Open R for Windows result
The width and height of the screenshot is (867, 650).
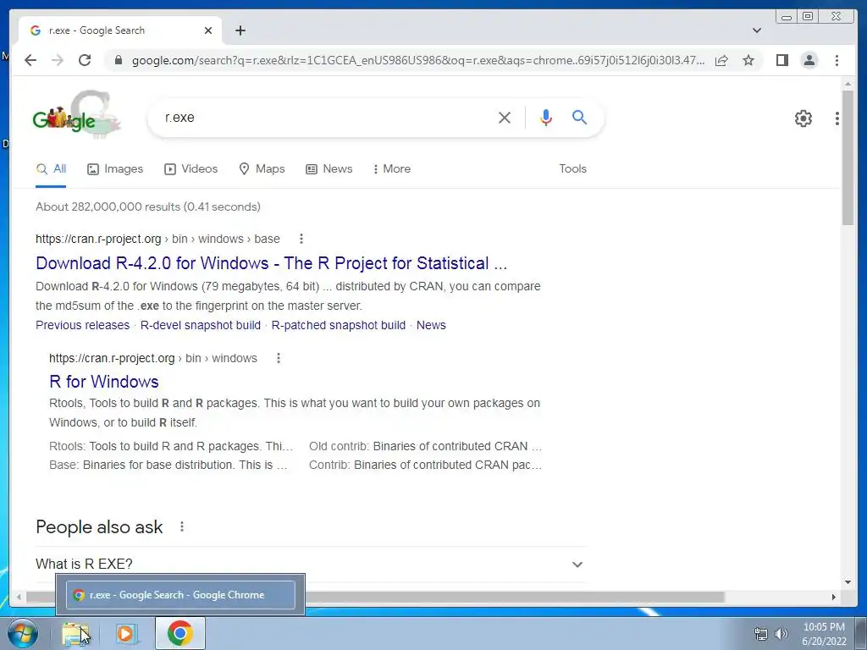104,382
